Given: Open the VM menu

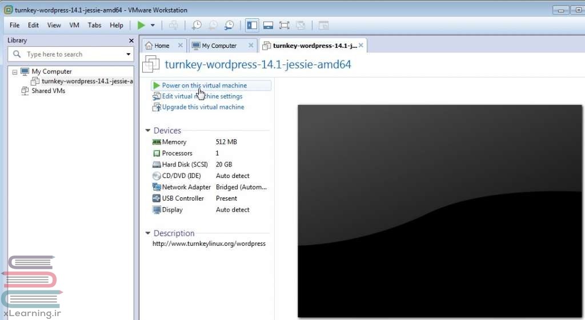Looking at the screenshot, I should point(74,25).
